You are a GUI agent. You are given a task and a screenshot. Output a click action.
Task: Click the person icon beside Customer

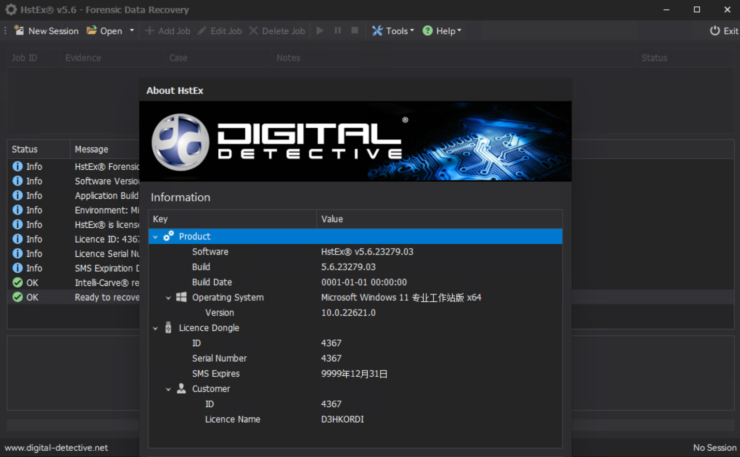click(x=181, y=388)
